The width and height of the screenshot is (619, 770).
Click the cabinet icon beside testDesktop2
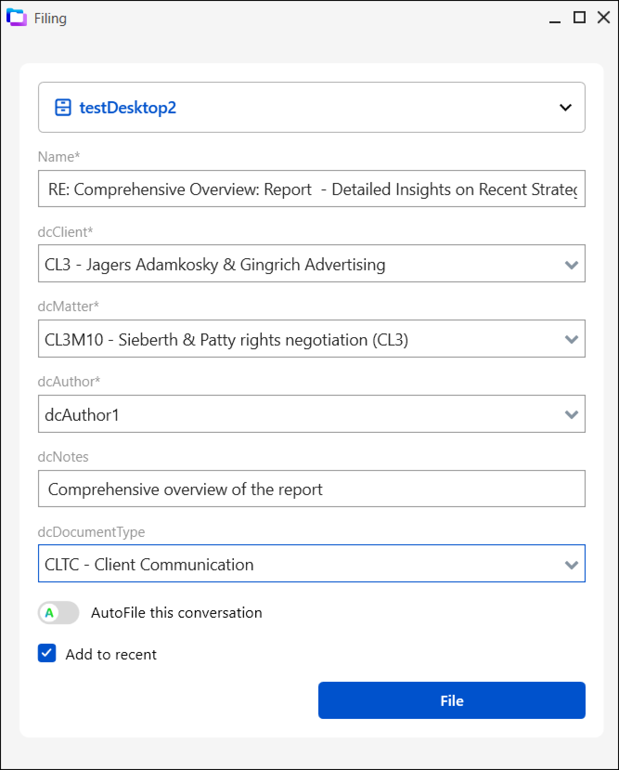63,107
